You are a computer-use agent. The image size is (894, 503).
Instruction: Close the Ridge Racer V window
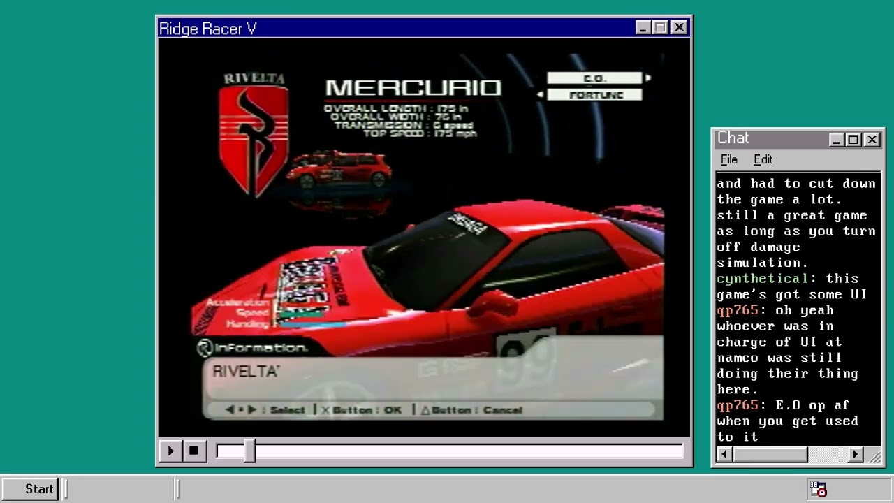pos(679,27)
